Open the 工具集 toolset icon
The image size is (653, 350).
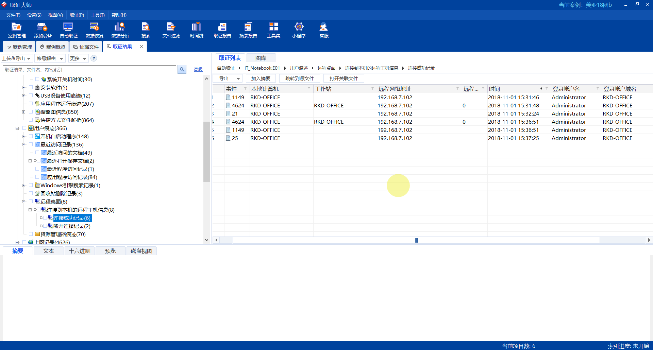pos(273,30)
